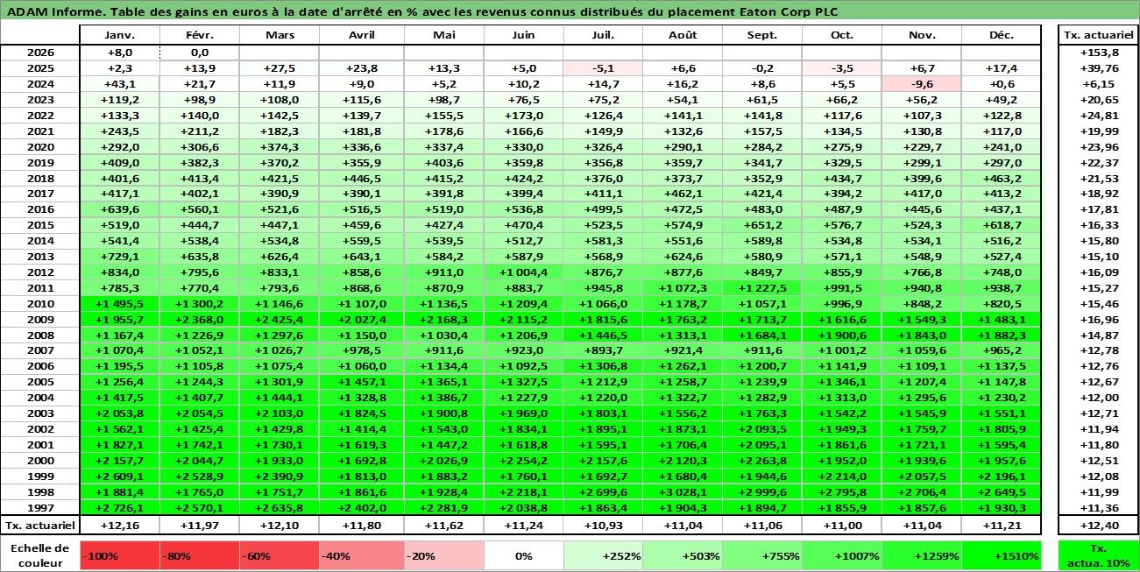This screenshot has height=572, width=1140.
Task: Click the 2016 January value '+639,6'
Action: tap(119, 209)
